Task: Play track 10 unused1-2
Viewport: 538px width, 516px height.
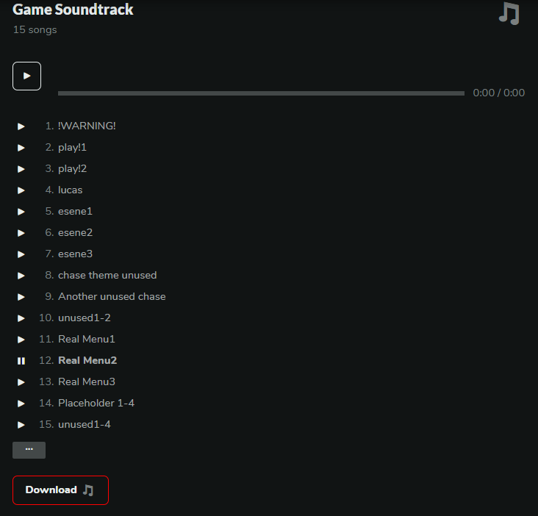Action: pyautogui.click(x=21, y=318)
